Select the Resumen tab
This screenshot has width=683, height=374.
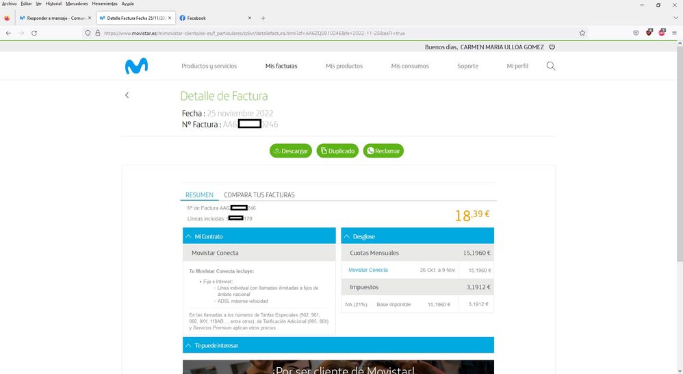(x=200, y=195)
